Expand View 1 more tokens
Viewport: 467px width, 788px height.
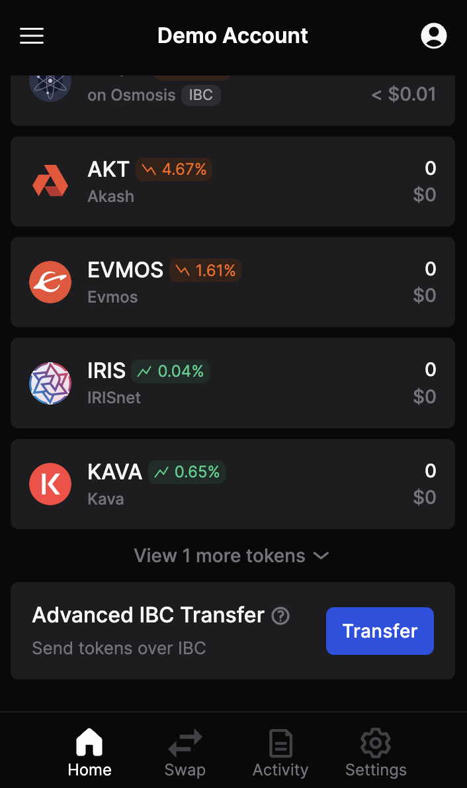coord(220,556)
